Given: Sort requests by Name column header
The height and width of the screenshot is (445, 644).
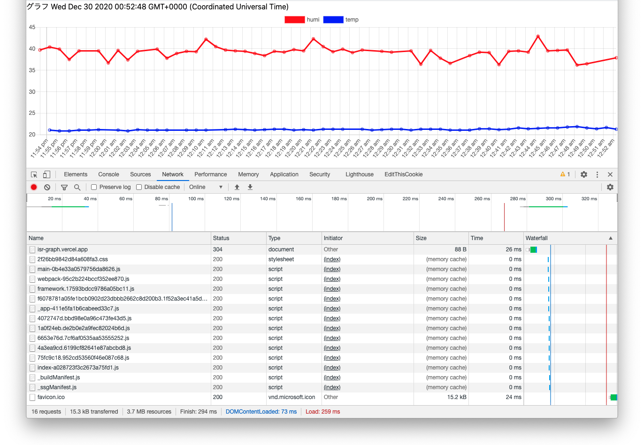Looking at the screenshot, I should pyautogui.click(x=119, y=238).
